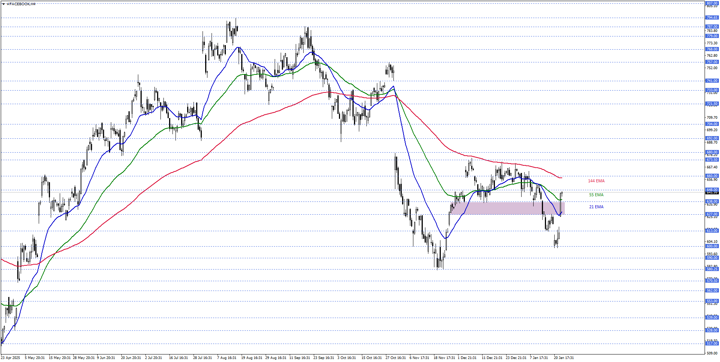The height and width of the screenshot is (362, 720).
Task: Click the #FACEBOOK,H4 chart title text
Action: [x=21, y=4]
